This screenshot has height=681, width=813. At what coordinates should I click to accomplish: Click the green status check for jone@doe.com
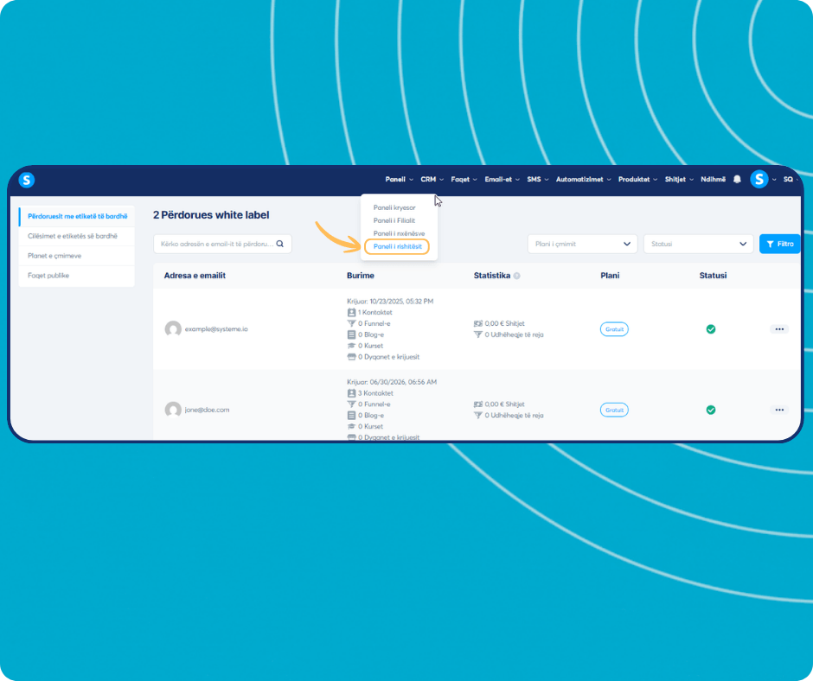click(x=710, y=410)
